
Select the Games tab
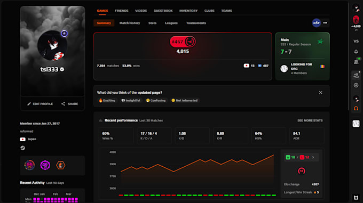coord(102,11)
